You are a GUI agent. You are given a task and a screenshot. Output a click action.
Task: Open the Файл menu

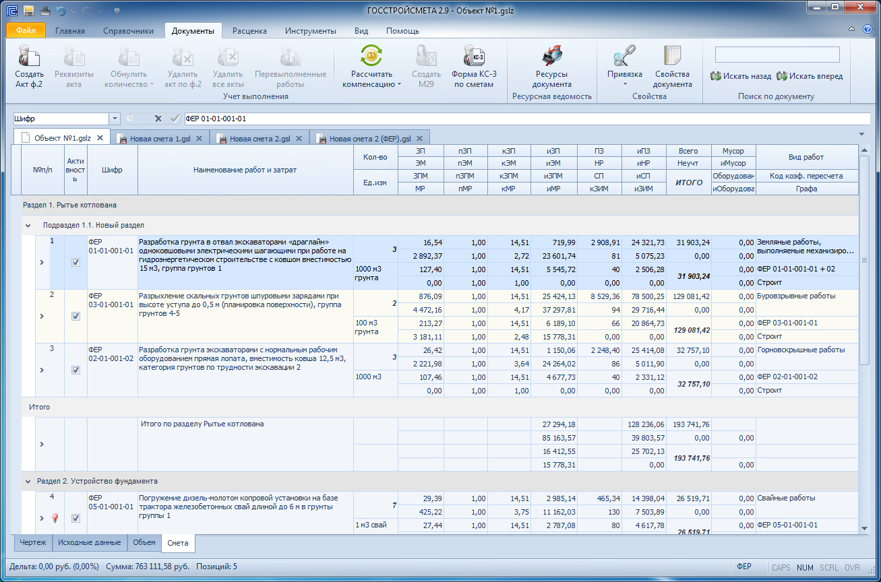coord(26,30)
